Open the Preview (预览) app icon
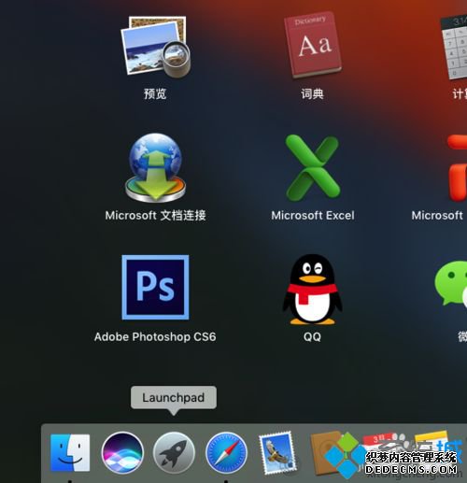Image resolution: width=467 pixels, height=483 pixels. [x=156, y=47]
